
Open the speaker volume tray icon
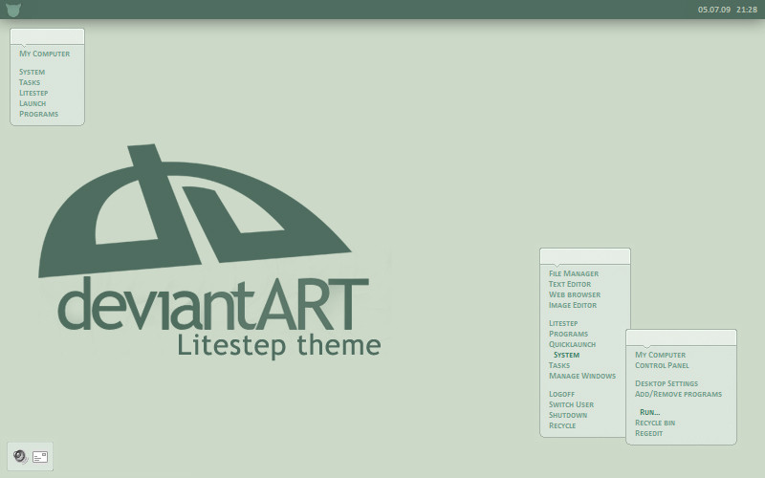[x=20, y=457]
